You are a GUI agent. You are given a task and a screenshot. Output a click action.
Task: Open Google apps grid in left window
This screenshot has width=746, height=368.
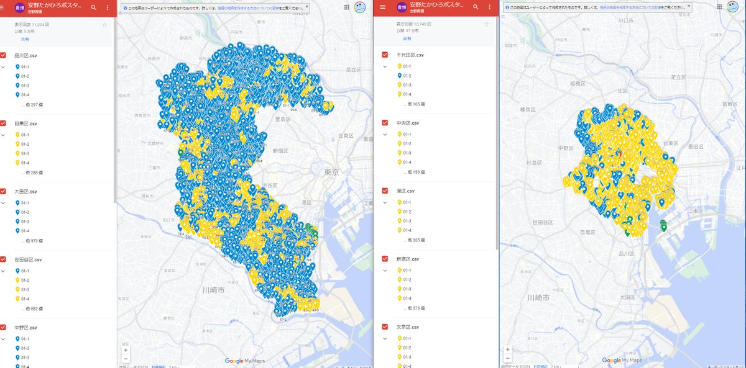point(346,7)
